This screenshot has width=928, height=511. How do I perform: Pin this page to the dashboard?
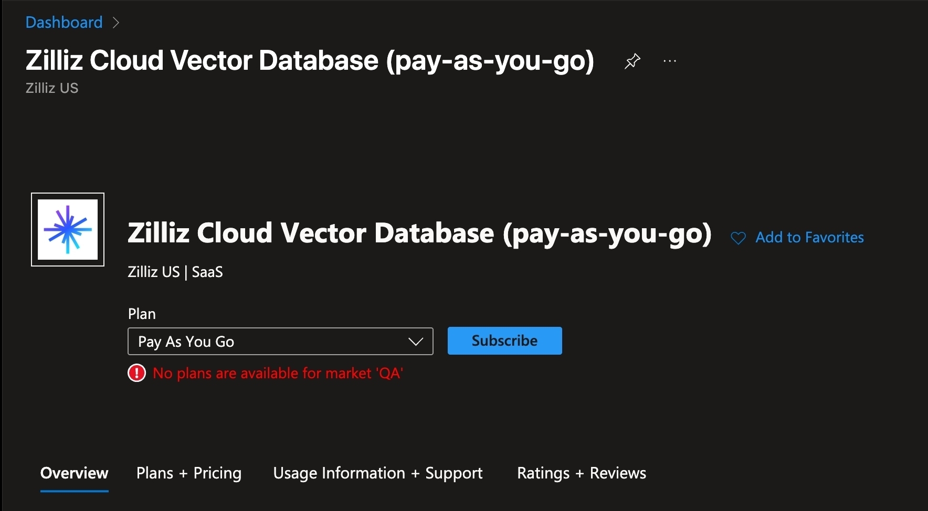632,61
